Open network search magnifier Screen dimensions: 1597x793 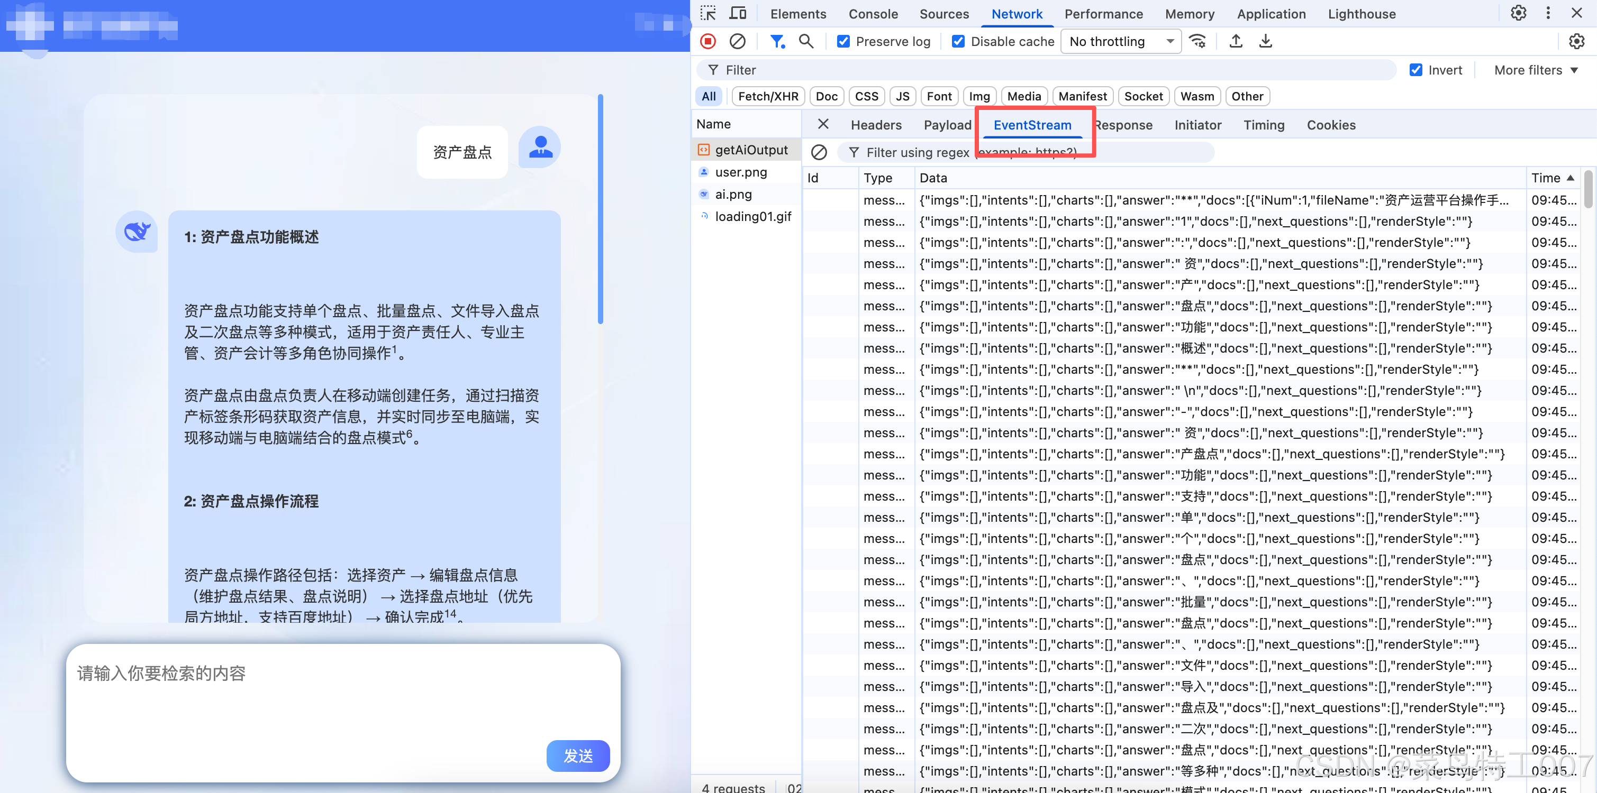(x=806, y=42)
